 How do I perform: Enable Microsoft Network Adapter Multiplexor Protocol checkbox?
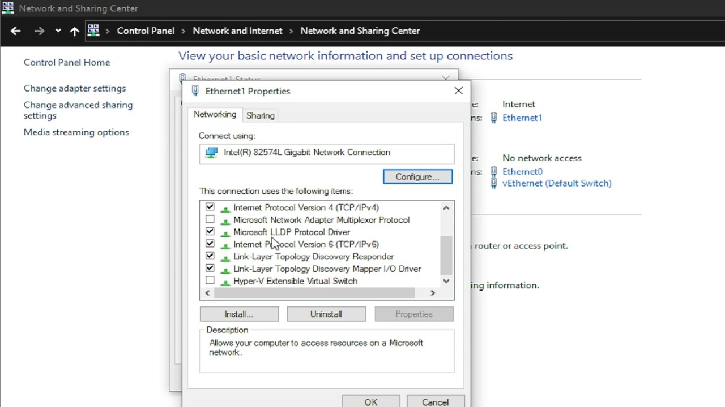210,219
